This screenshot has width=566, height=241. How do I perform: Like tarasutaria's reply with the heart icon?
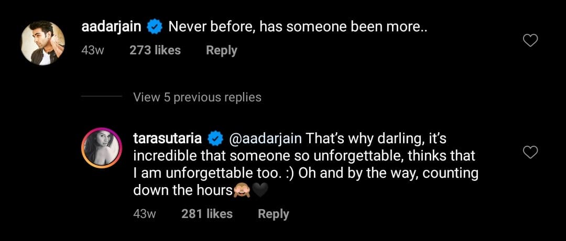(531, 152)
